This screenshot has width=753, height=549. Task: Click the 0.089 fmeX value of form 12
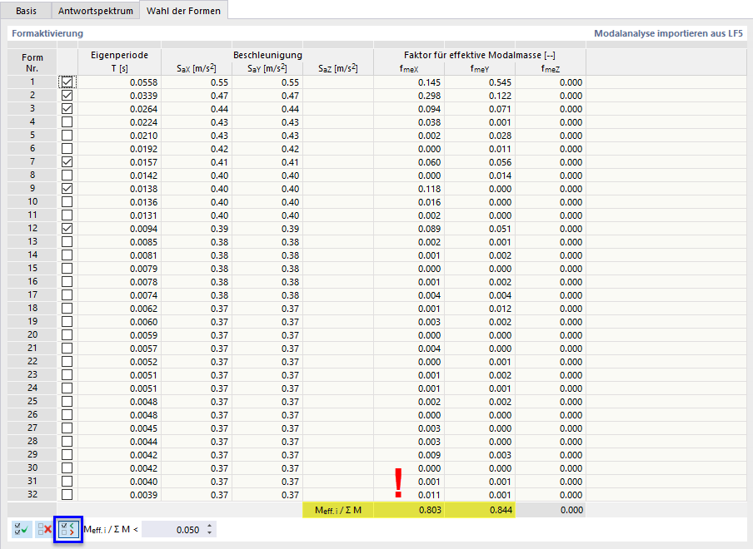(409, 228)
